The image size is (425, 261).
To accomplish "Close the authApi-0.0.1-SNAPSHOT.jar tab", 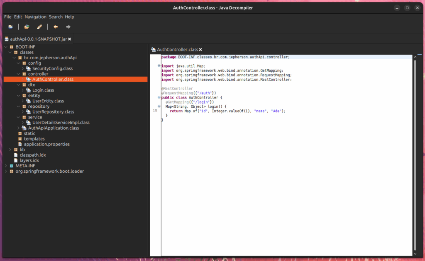I will tap(70, 39).
